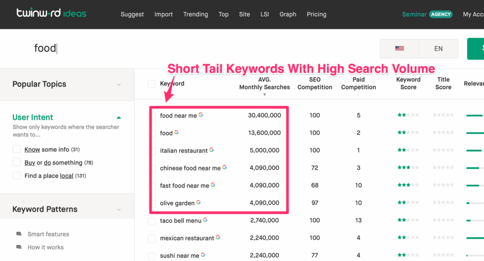Sort by Title Score column
This screenshot has width=484, height=261.
pyautogui.click(x=443, y=83)
